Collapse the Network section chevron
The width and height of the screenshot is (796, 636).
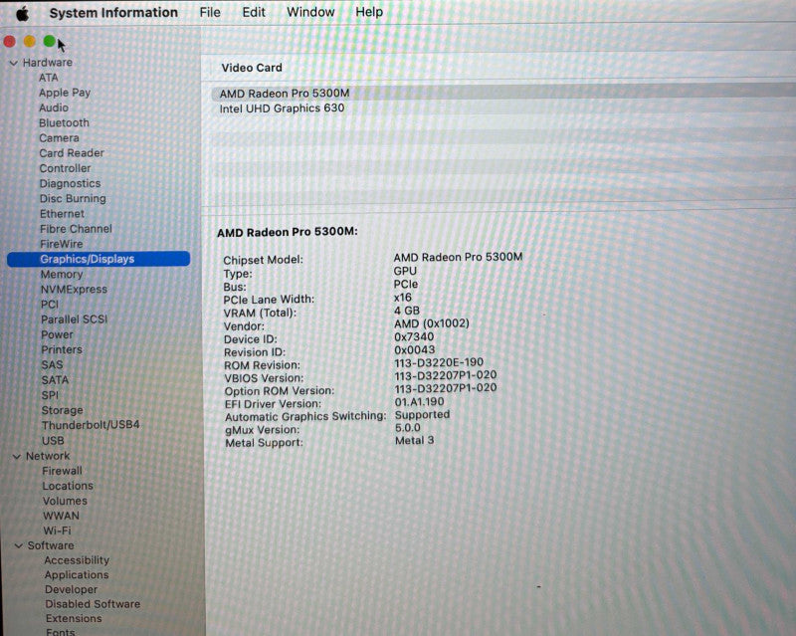point(17,457)
